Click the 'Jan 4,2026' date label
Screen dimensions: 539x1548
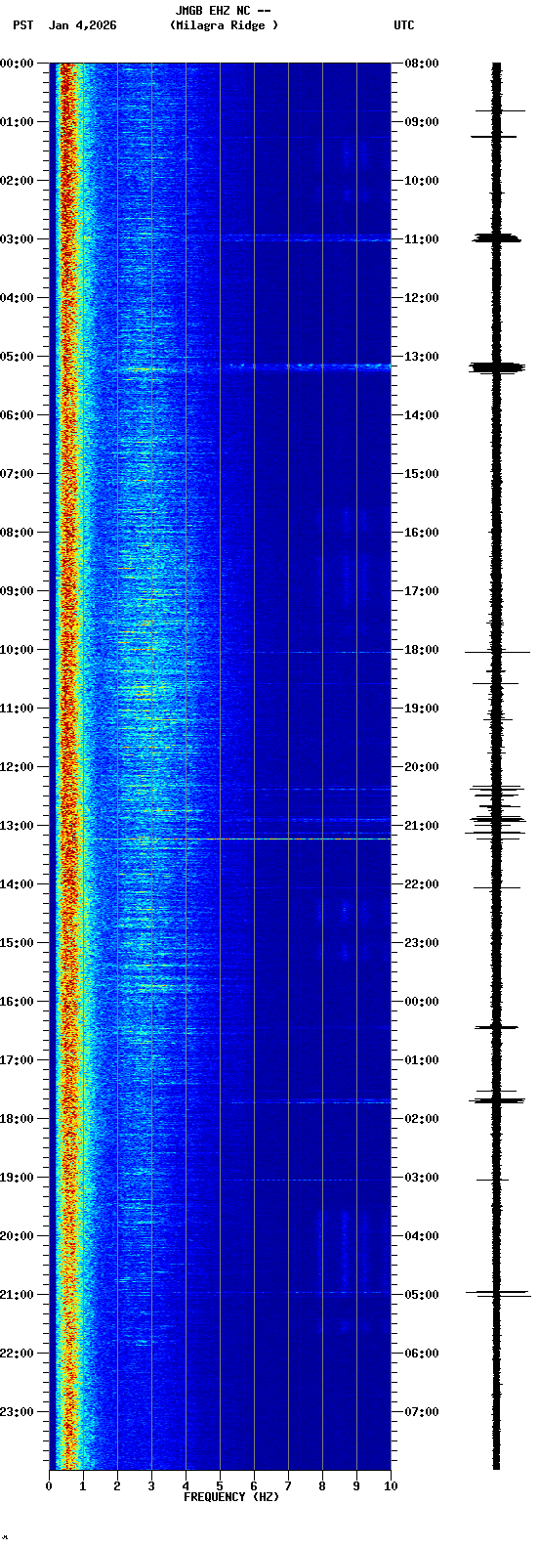click(x=83, y=25)
